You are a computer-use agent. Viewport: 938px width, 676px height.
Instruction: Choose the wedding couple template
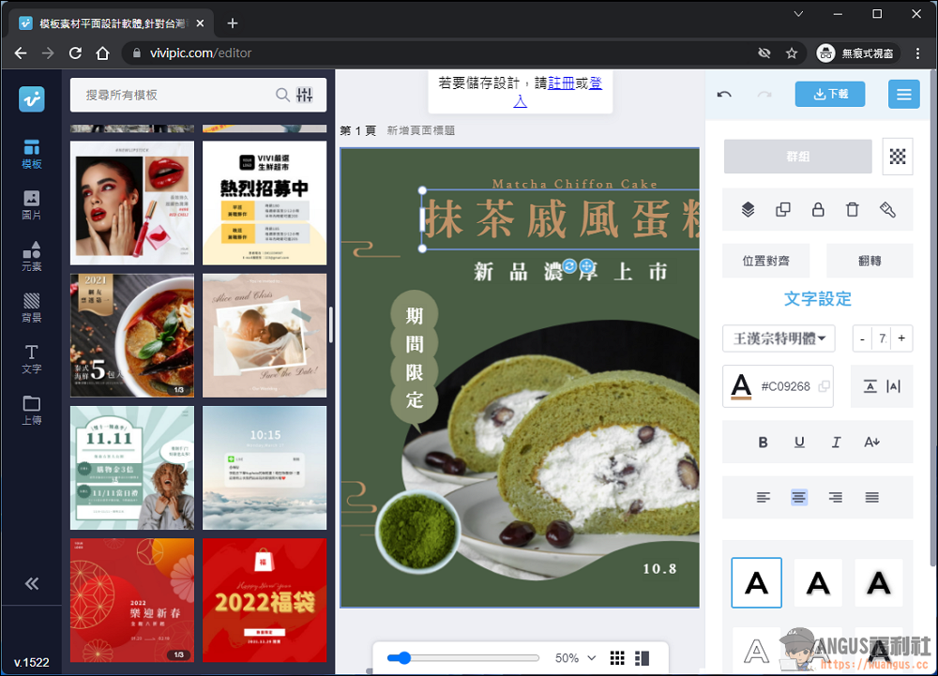click(265, 336)
